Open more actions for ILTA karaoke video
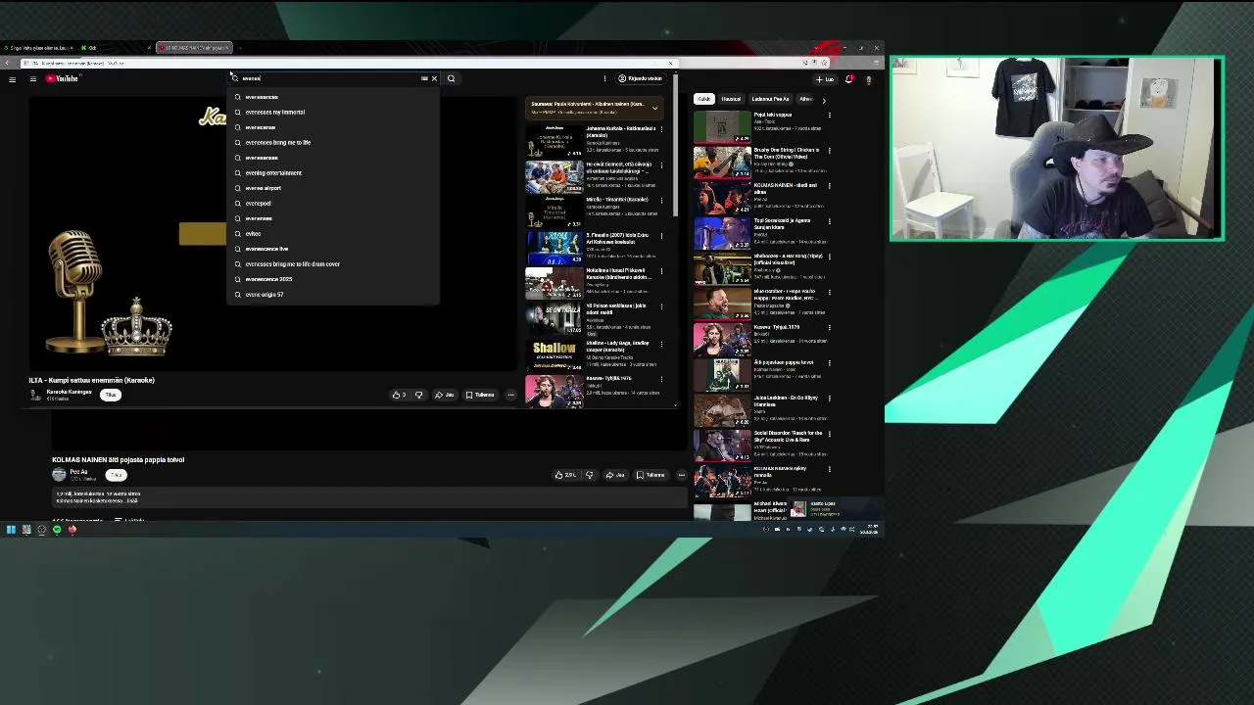Image resolution: width=1254 pixels, height=705 pixels. click(x=510, y=395)
